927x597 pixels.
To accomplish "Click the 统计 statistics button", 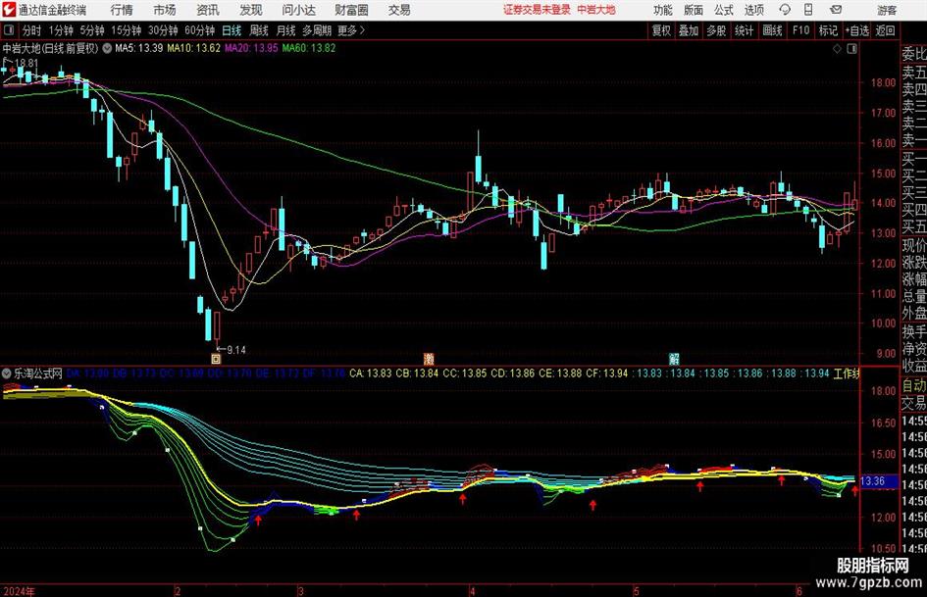I will tap(744, 30).
